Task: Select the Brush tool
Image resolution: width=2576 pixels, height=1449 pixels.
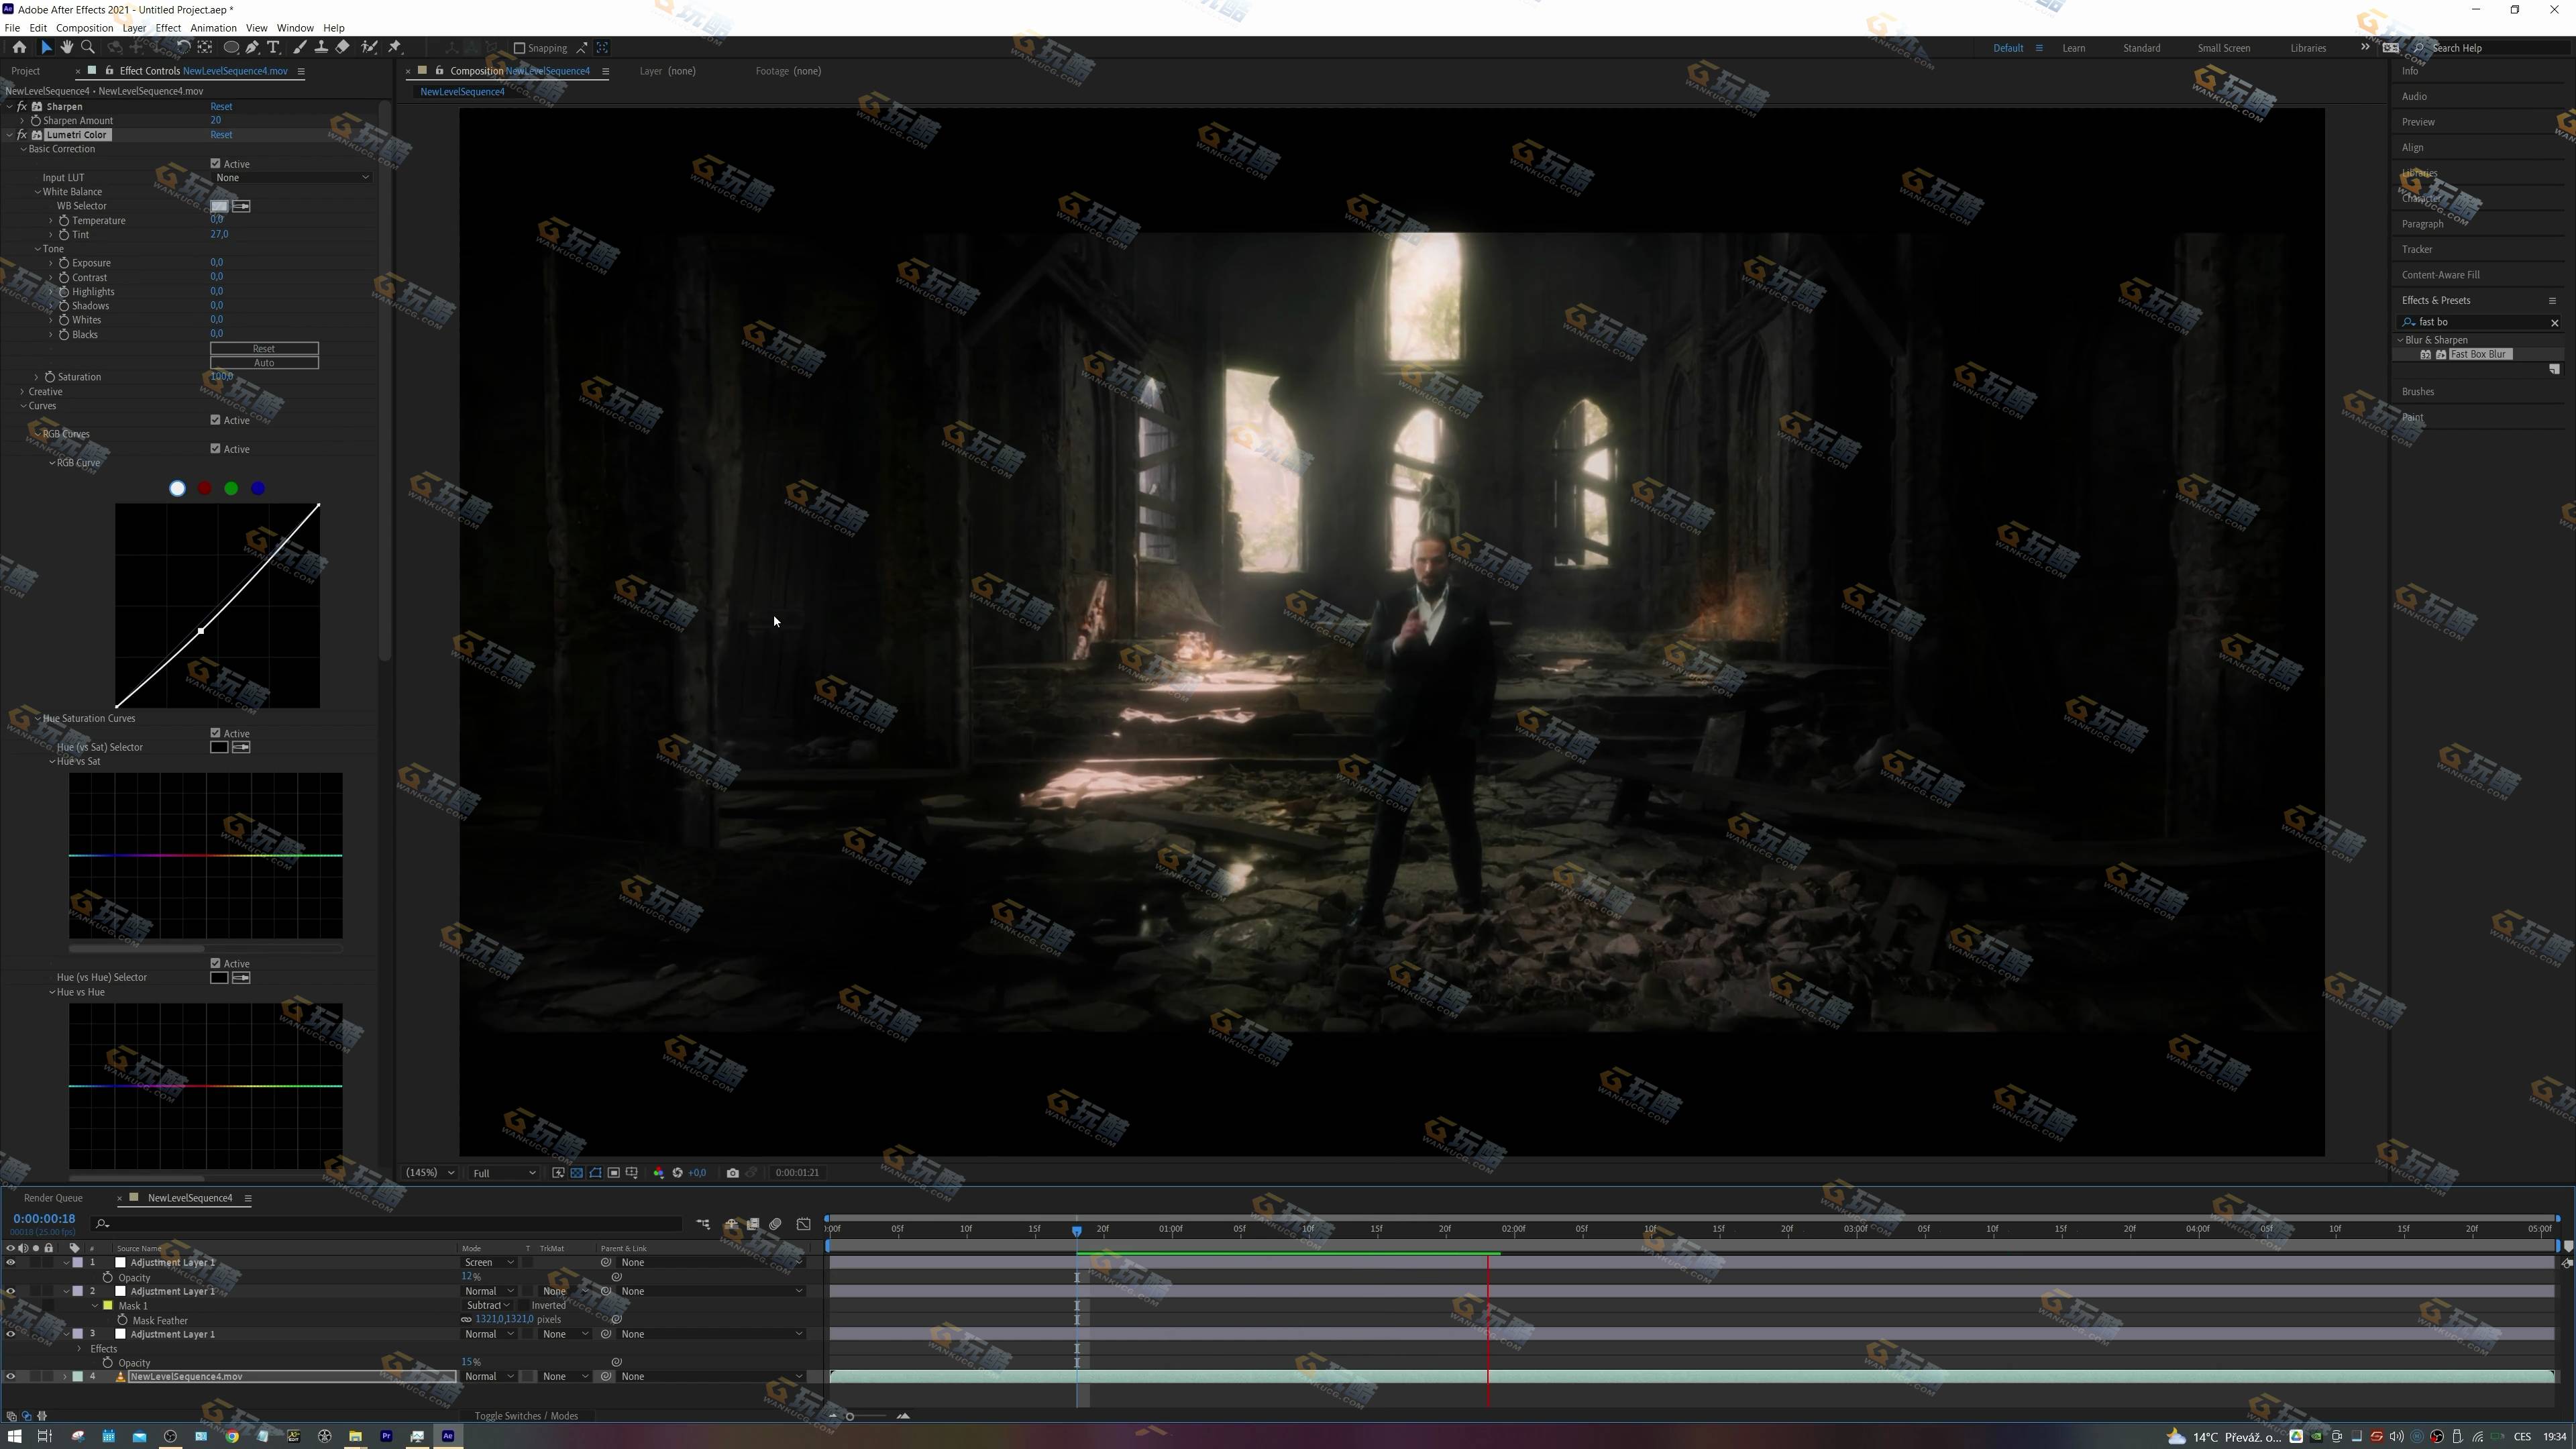Action: [x=299, y=47]
